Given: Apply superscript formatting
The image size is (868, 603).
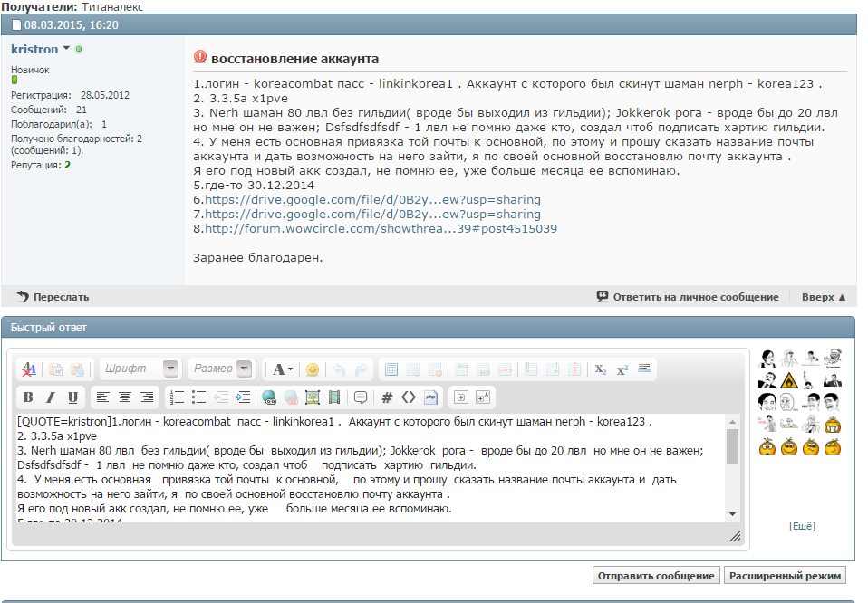Looking at the screenshot, I should [622, 369].
